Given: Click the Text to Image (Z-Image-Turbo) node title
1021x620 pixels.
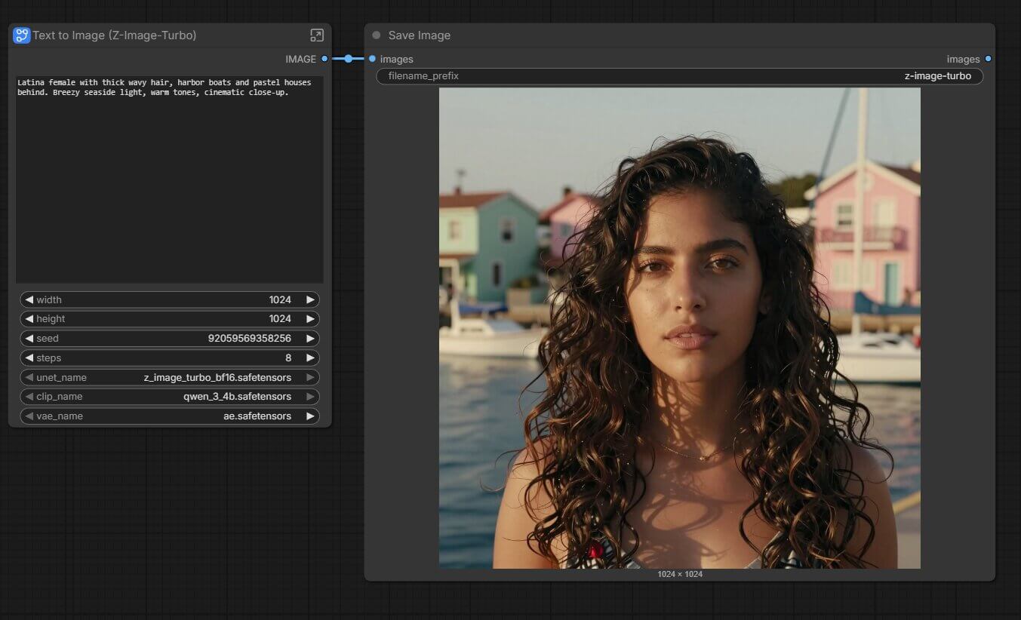Looking at the screenshot, I should [x=115, y=35].
